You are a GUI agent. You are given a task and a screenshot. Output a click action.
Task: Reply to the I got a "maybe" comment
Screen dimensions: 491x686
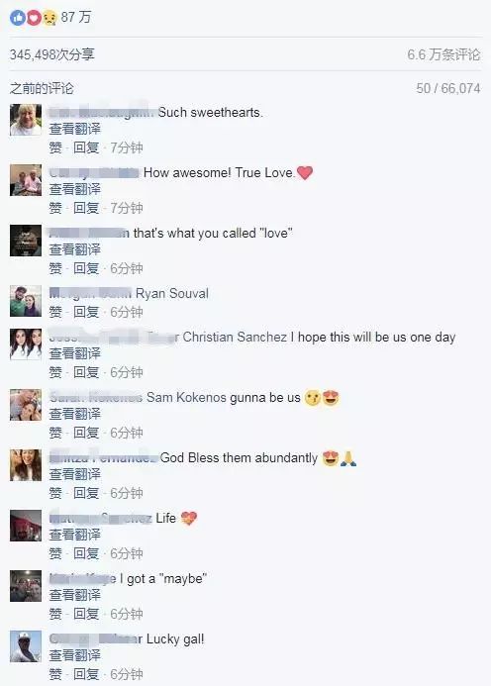click(86, 614)
